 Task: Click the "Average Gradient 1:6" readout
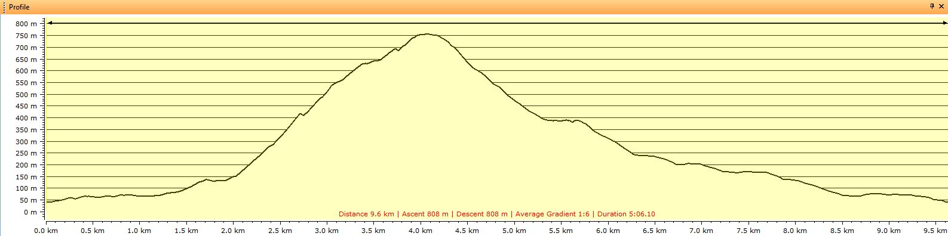click(552, 214)
